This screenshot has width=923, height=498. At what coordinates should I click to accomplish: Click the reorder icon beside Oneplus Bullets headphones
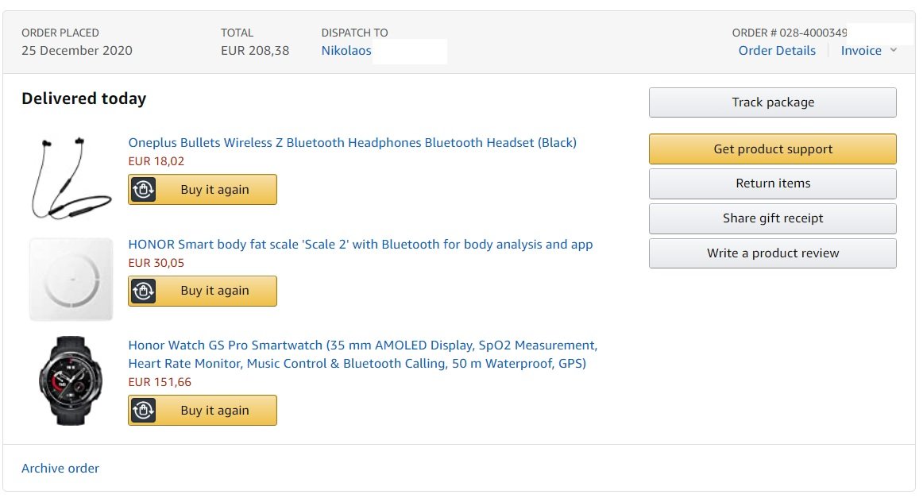point(143,190)
